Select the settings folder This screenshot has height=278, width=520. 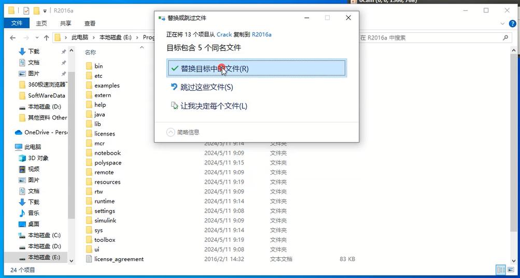tap(104, 211)
